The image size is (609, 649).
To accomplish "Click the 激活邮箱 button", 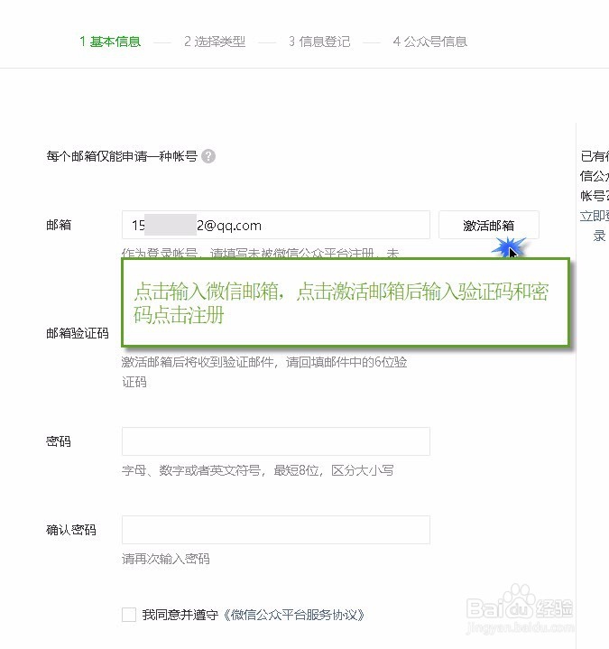I will click(x=489, y=225).
